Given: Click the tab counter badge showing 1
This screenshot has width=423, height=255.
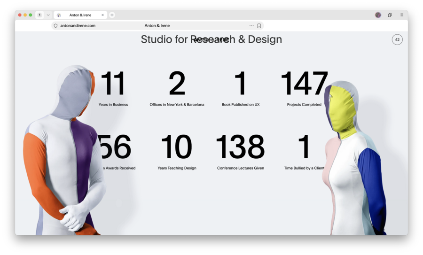Looking at the screenshot, I should pyautogui.click(x=39, y=15).
